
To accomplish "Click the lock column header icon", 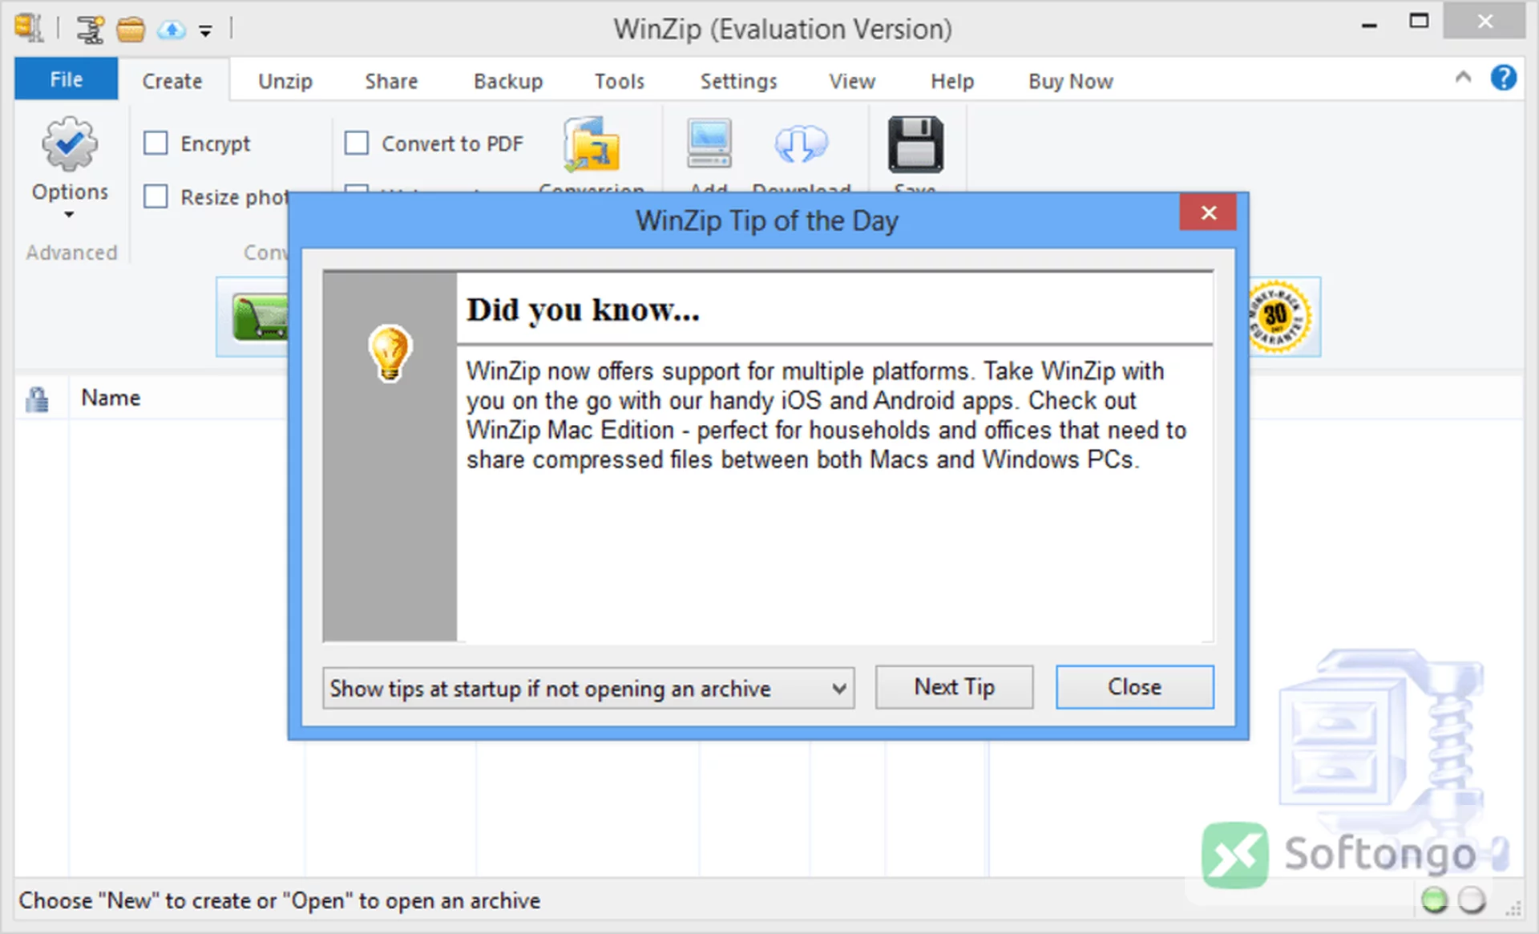I will point(37,398).
